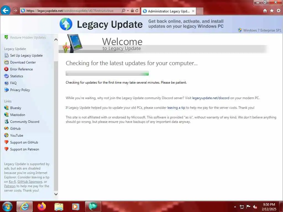Open the Download Center link
Screen dimensions: 283x212
click(x=23, y=62)
